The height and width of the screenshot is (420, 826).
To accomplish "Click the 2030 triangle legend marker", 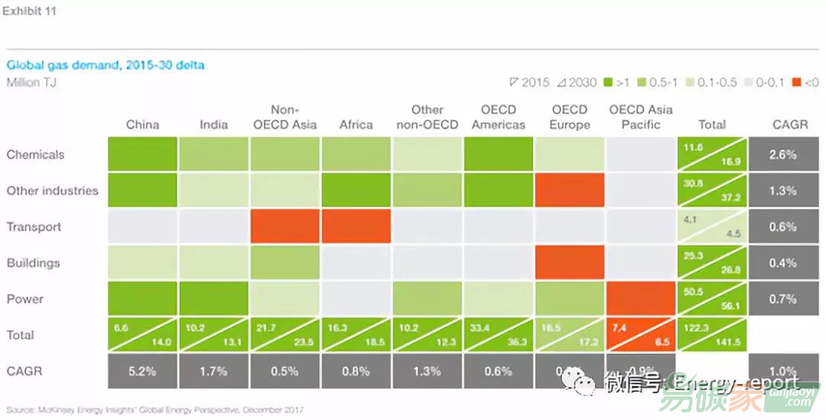I will 560,82.
